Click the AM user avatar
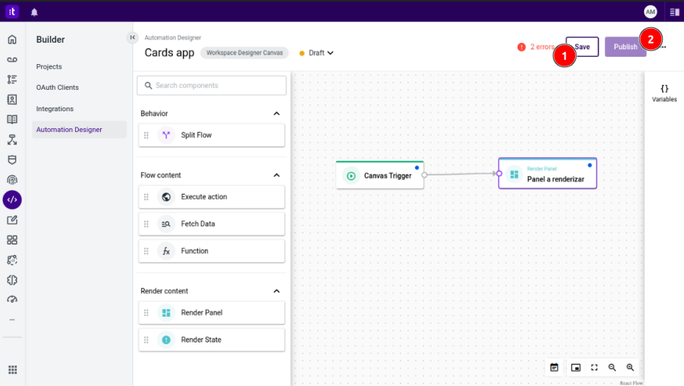Image resolution: width=684 pixels, height=386 pixels. click(x=650, y=12)
